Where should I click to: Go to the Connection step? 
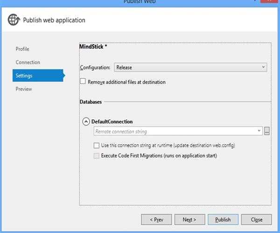(x=28, y=62)
